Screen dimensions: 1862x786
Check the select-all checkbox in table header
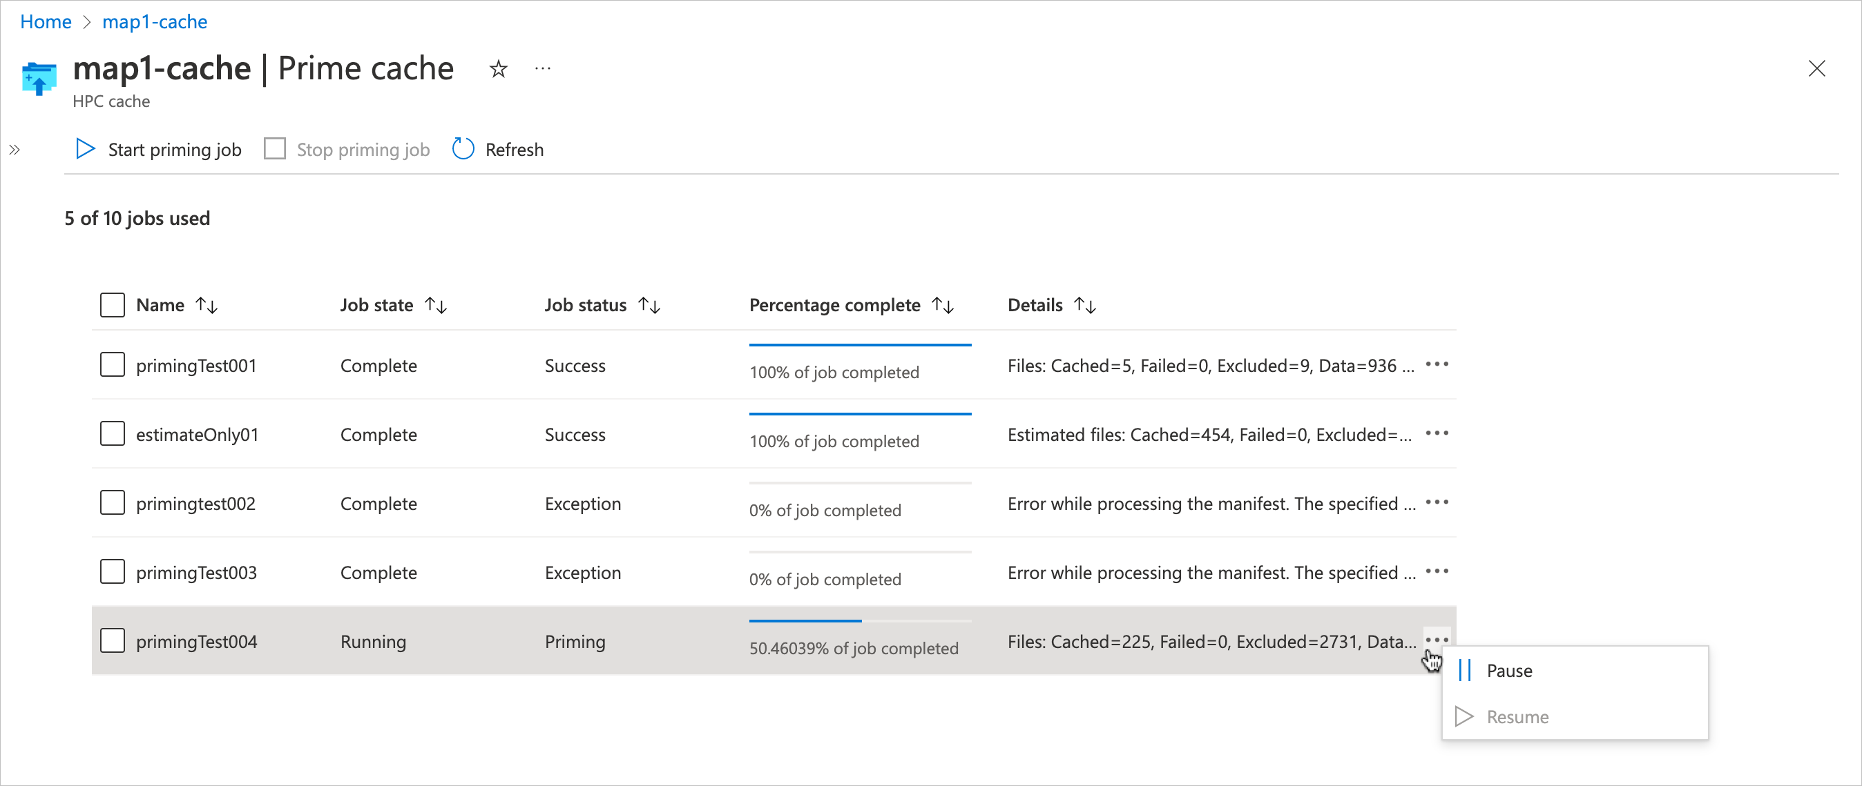coord(112,304)
